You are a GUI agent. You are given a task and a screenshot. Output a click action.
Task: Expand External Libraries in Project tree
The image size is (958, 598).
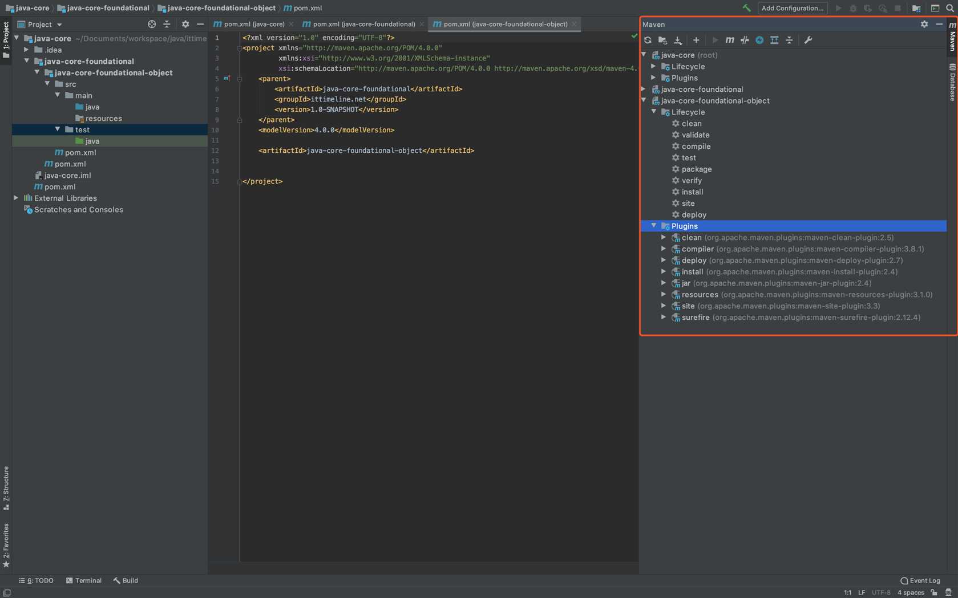coord(16,198)
